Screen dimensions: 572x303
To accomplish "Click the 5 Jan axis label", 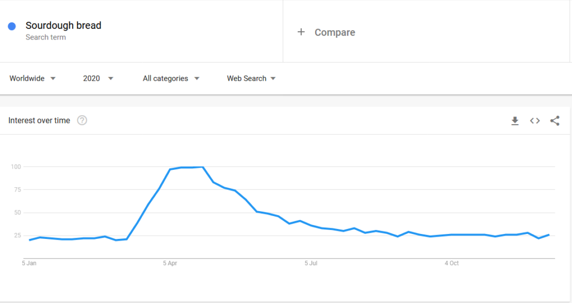I will click(x=30, y=263).
